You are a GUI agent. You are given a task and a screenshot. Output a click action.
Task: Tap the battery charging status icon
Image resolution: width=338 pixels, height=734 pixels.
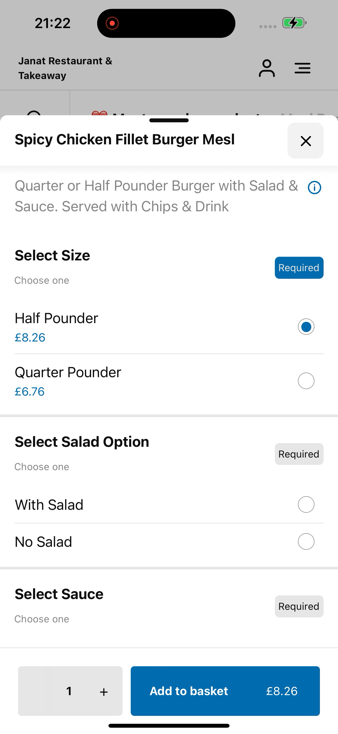(294, 23)
